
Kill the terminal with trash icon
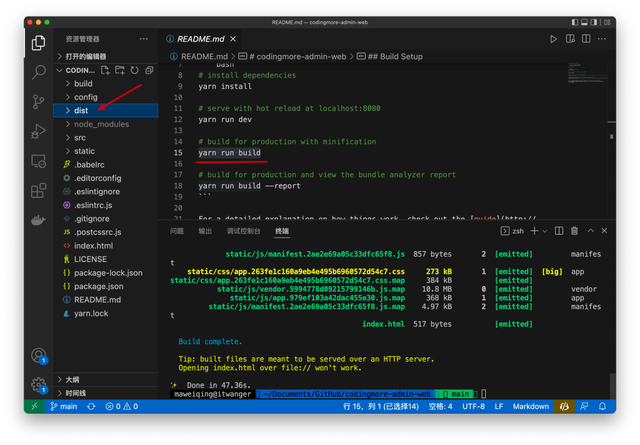[575, 231]
